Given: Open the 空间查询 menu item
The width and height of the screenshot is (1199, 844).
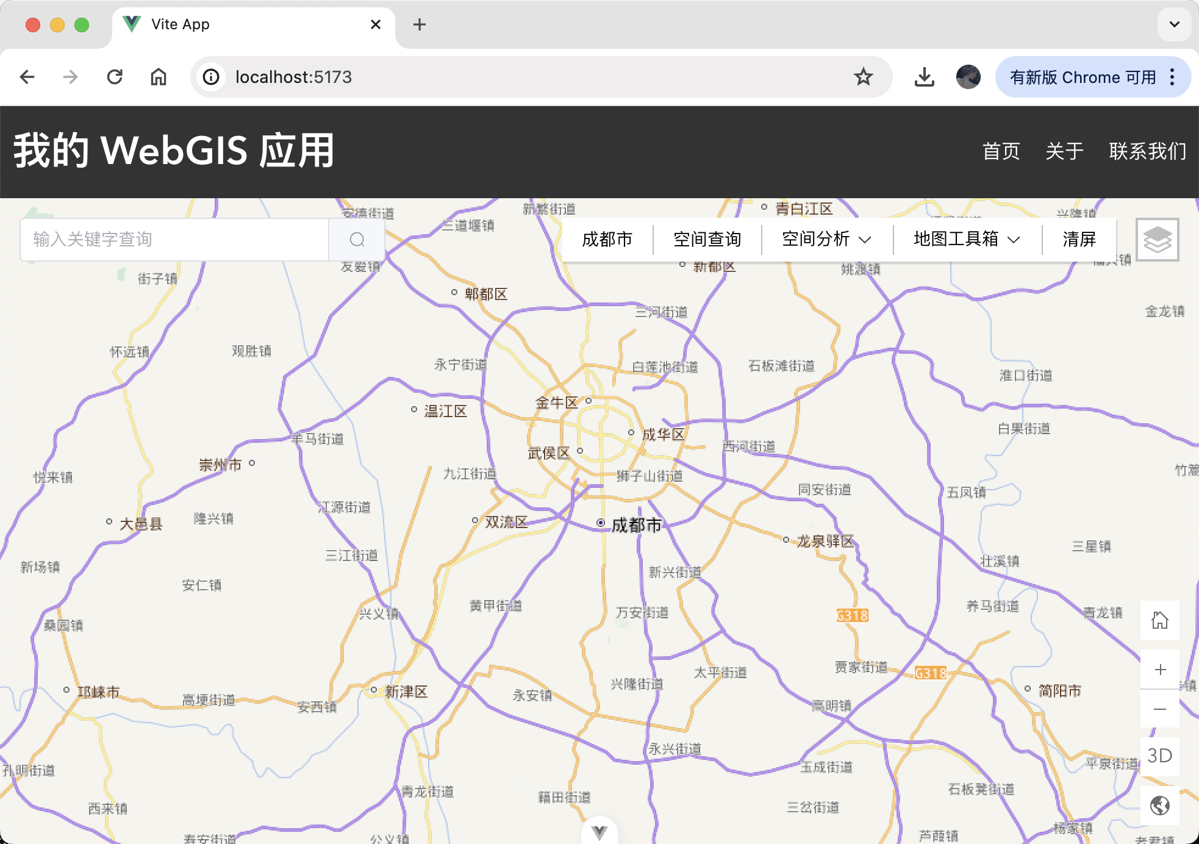Looking at the screenshot, I should 707,240.
